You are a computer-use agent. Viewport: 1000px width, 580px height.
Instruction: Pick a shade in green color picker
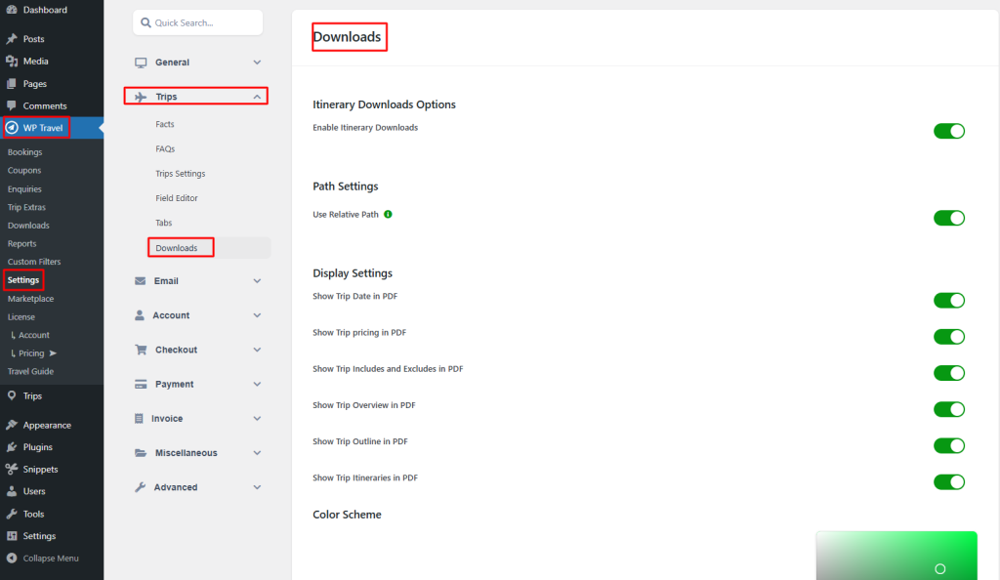896,556
